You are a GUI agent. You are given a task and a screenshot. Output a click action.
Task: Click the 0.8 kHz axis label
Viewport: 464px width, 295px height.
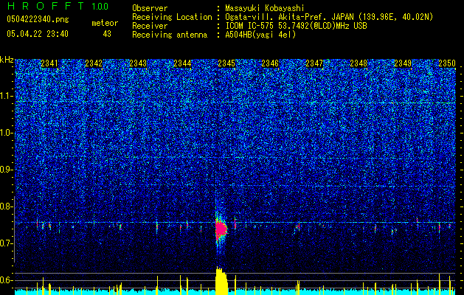tap(7, 206)
